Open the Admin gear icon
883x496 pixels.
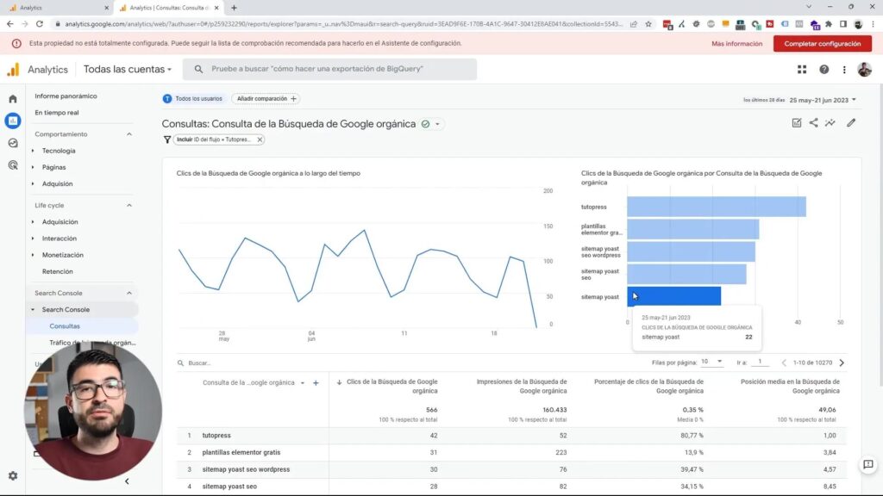[x=13, y=475]
